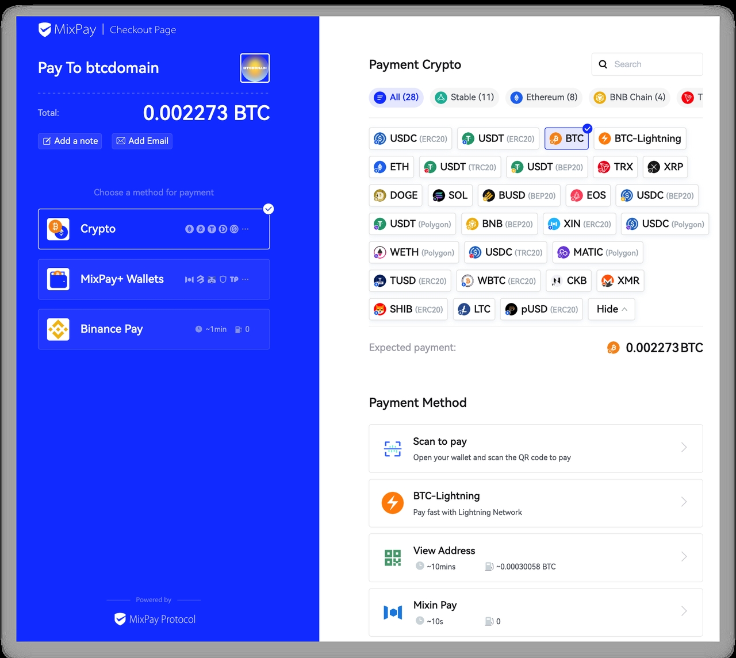The width and height of the screenshot is (736, 658).
Task: Expand Mixin Pay via chevron arrow
Action: click(684, 611)
